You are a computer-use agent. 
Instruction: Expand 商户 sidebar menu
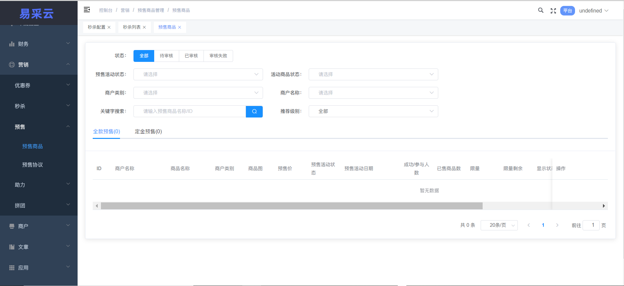coord(68,225)
